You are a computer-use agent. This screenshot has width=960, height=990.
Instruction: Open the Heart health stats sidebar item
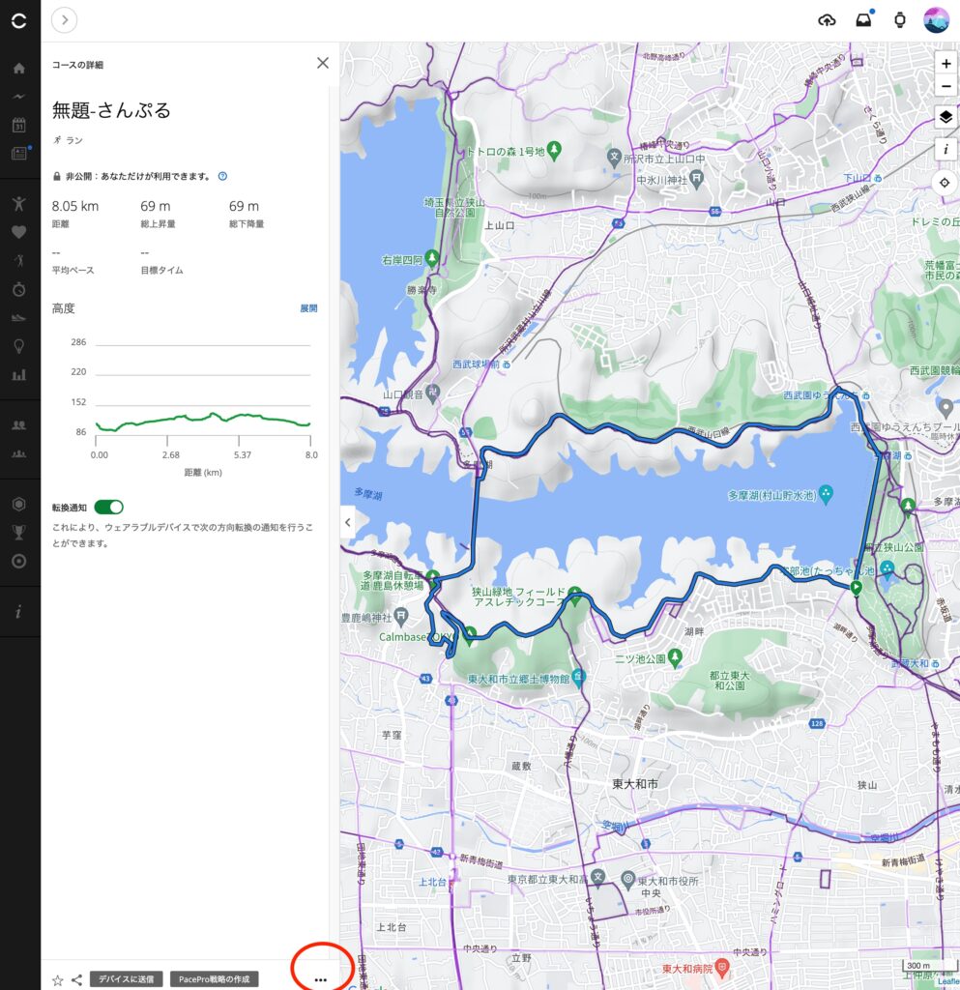point(18,232)
